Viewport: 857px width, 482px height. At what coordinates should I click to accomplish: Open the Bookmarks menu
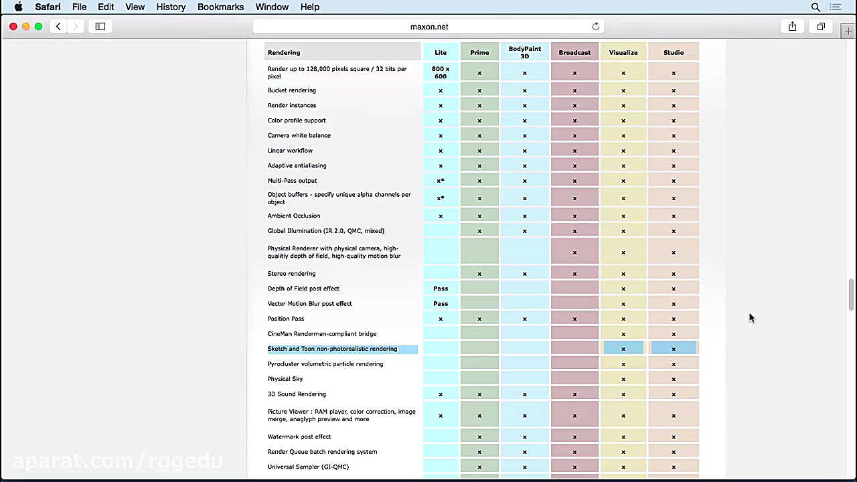click(220, 7)
